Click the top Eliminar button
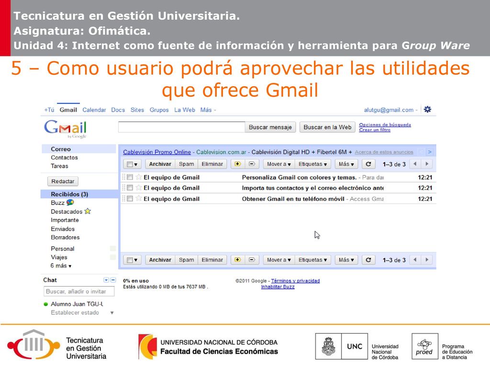Image resolution: width=490 pixels, height=368 pixels. [x=212, y=164]
